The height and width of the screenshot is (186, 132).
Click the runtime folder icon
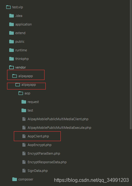11,50
